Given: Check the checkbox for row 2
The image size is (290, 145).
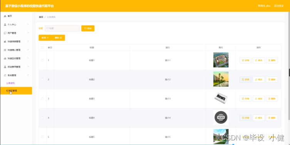Looking at the screenshot, I should click(x=42, y=79).
